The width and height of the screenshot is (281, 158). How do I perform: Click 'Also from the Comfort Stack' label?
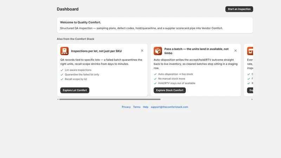point(76,39)
